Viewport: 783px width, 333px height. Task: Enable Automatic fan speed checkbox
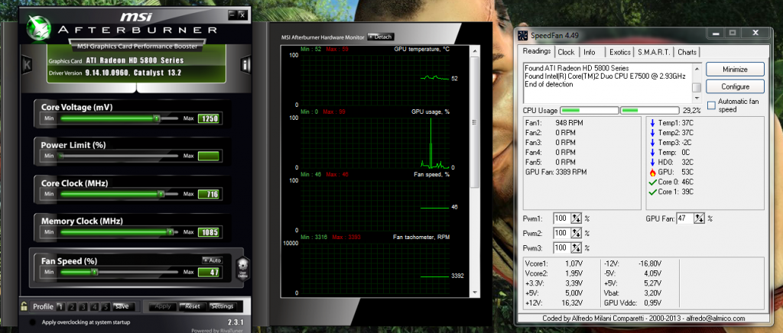tap(711, 105)
